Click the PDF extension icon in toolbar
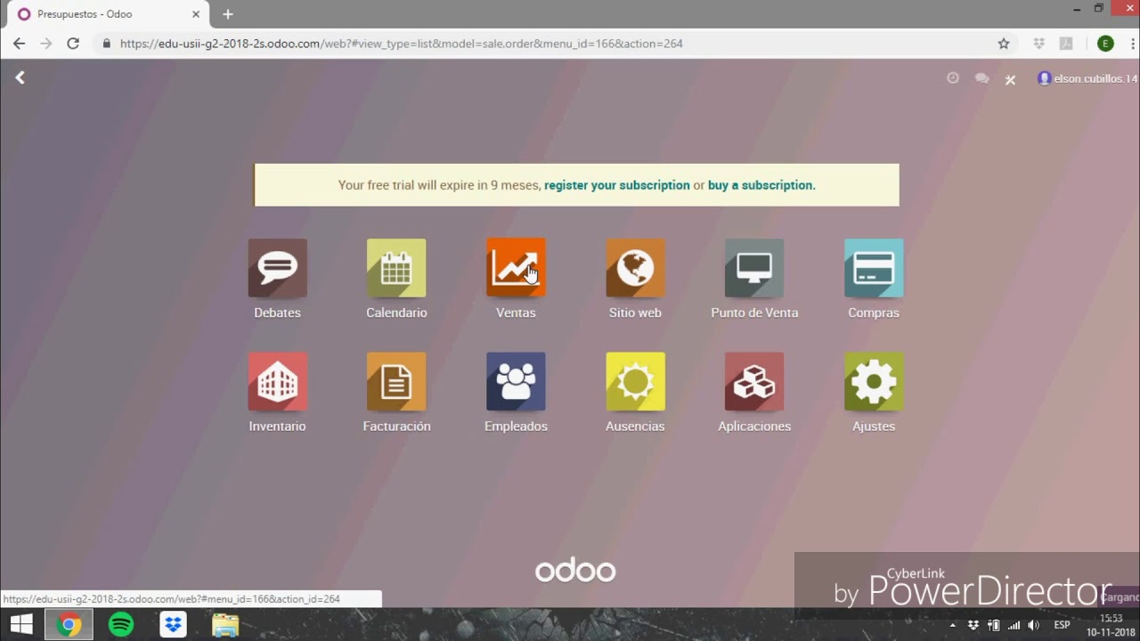The width and height of the screenshot is (1140, 641). coord(1065,44)
